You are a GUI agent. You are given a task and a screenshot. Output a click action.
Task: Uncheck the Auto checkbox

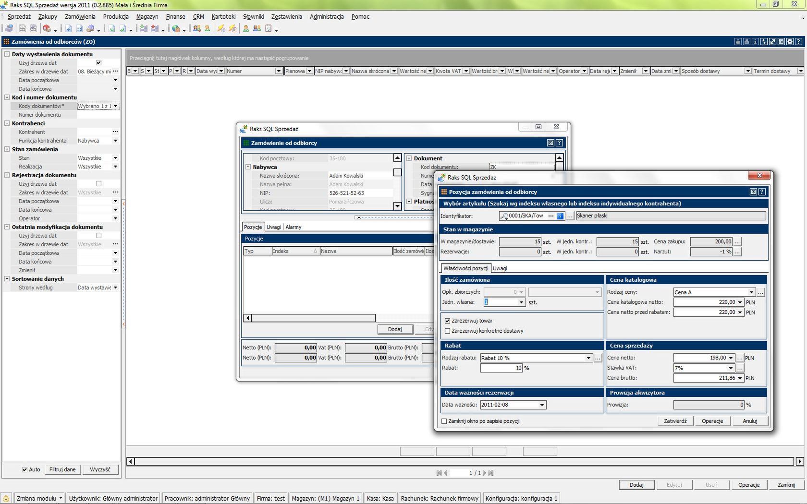(24, 469)
